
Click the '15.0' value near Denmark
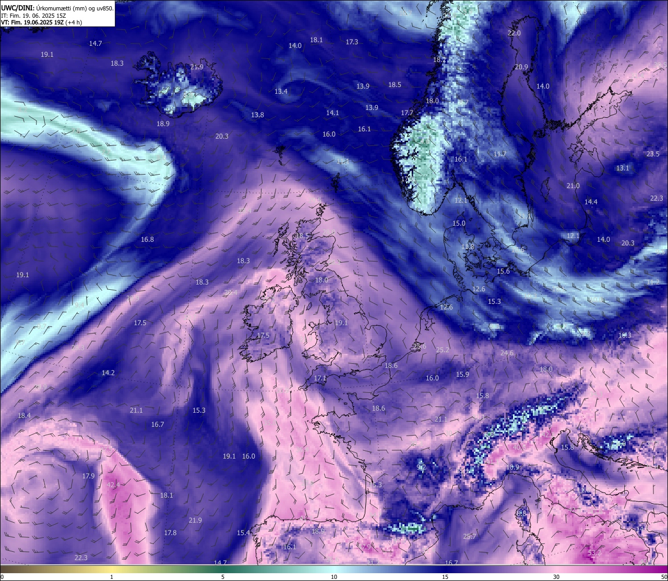pyautogui.click(x=459, y=223)
